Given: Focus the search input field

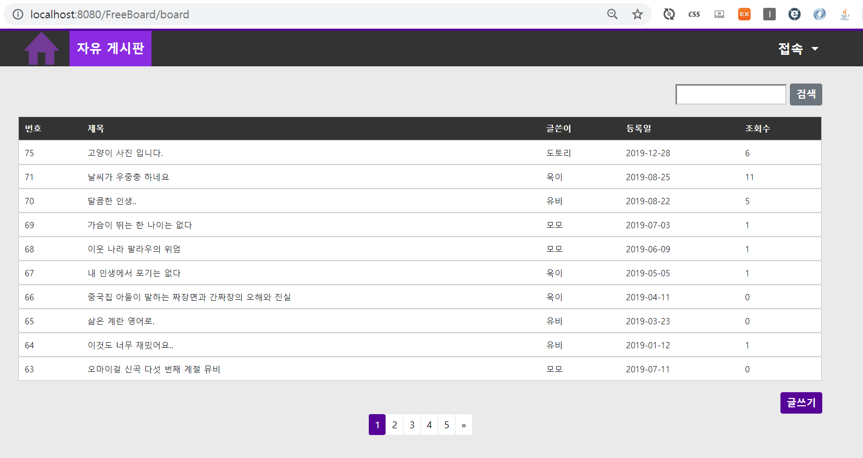Looking at the screenshot, I should point(731,95).
